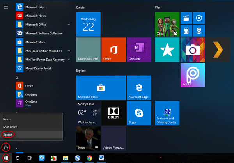
Task: Open the Skype tile
Action: point(139,113)
